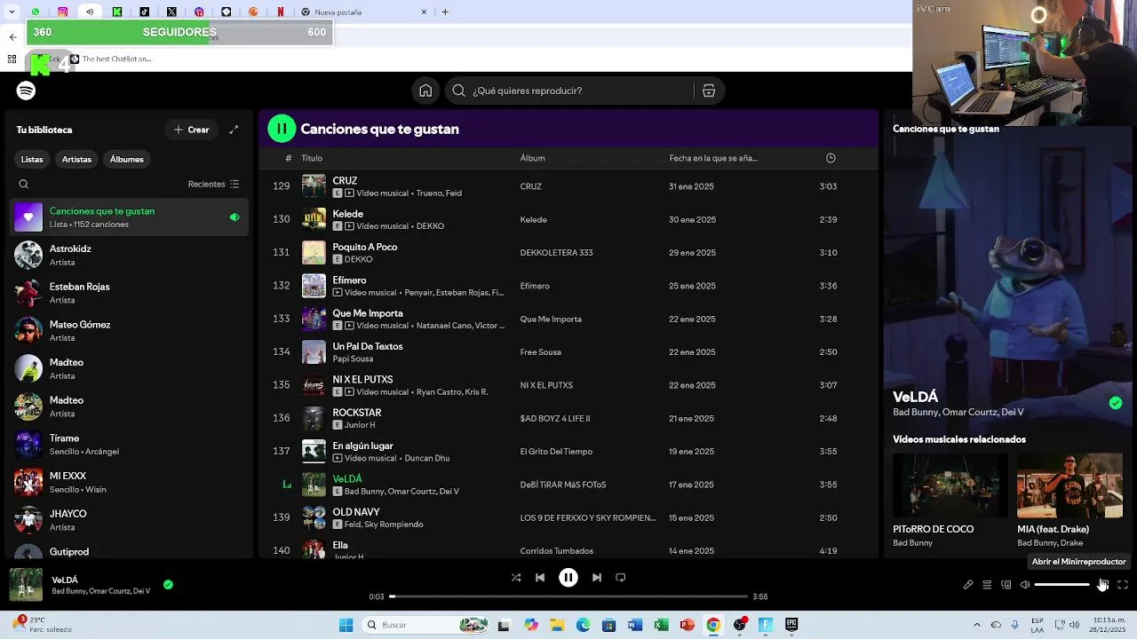Skip to the next track
Screen dimensions: 1137x639
[597, 578]
